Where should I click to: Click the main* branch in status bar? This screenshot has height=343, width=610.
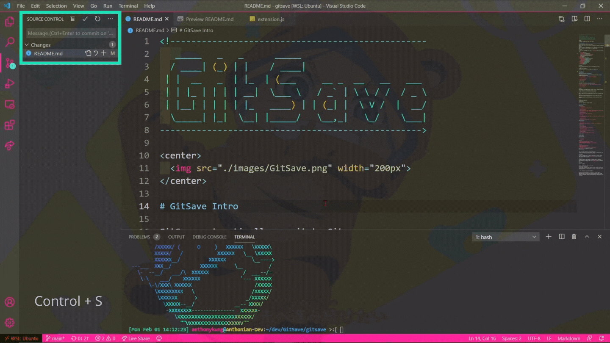tap(55, 338)
